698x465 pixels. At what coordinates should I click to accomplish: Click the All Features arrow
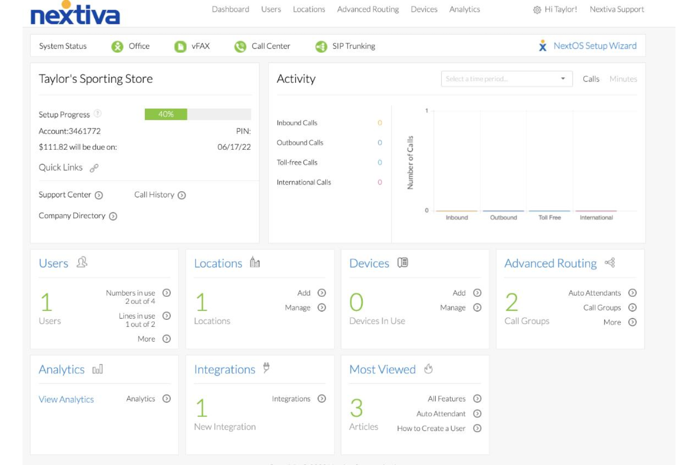point(477,399)
